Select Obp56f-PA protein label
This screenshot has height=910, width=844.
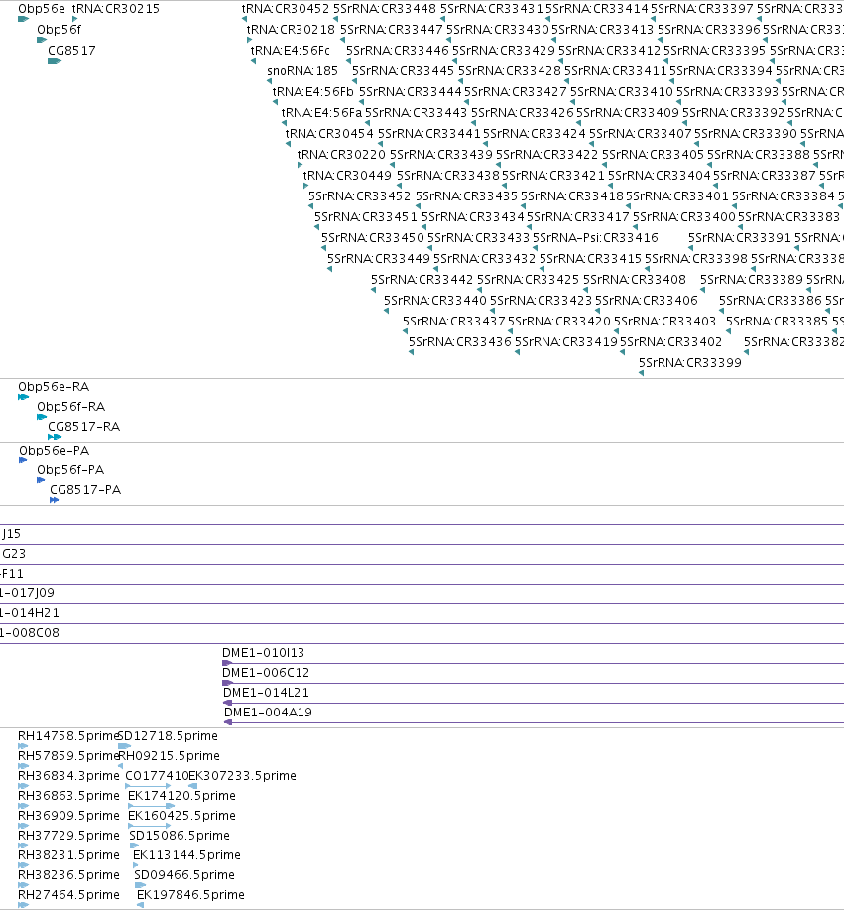click(x=70, y=469)
